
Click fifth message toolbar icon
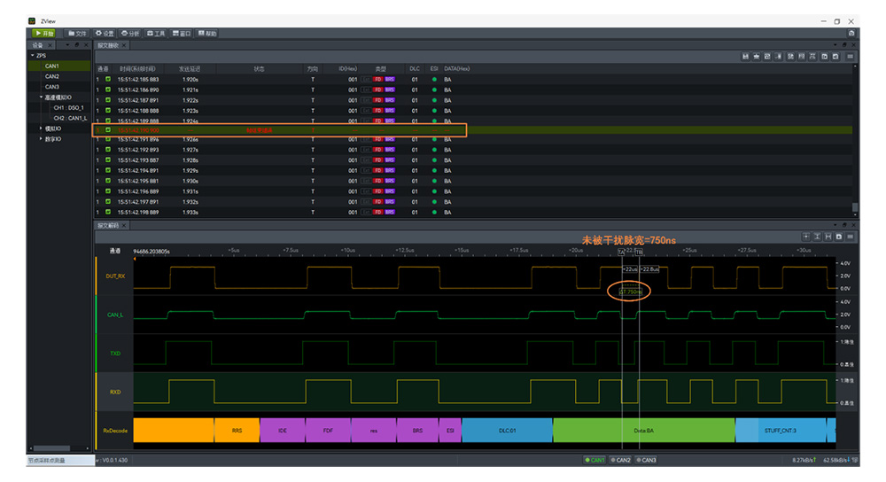point(790,57)
